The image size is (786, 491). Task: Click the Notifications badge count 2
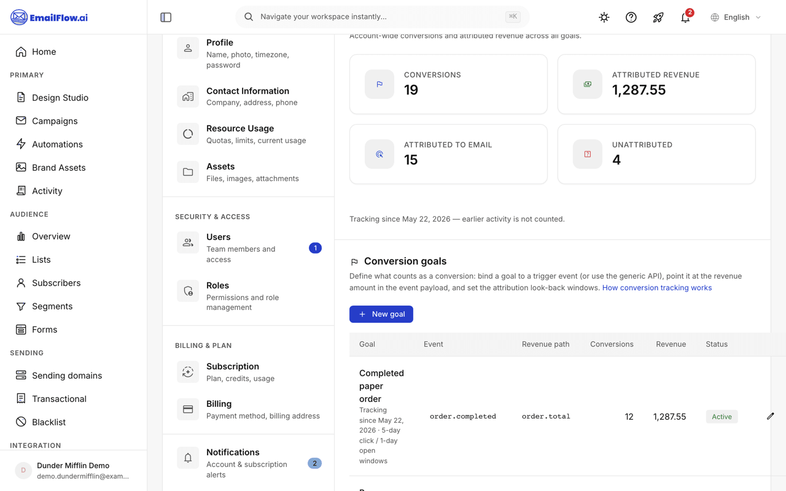[x=314, y=463]
